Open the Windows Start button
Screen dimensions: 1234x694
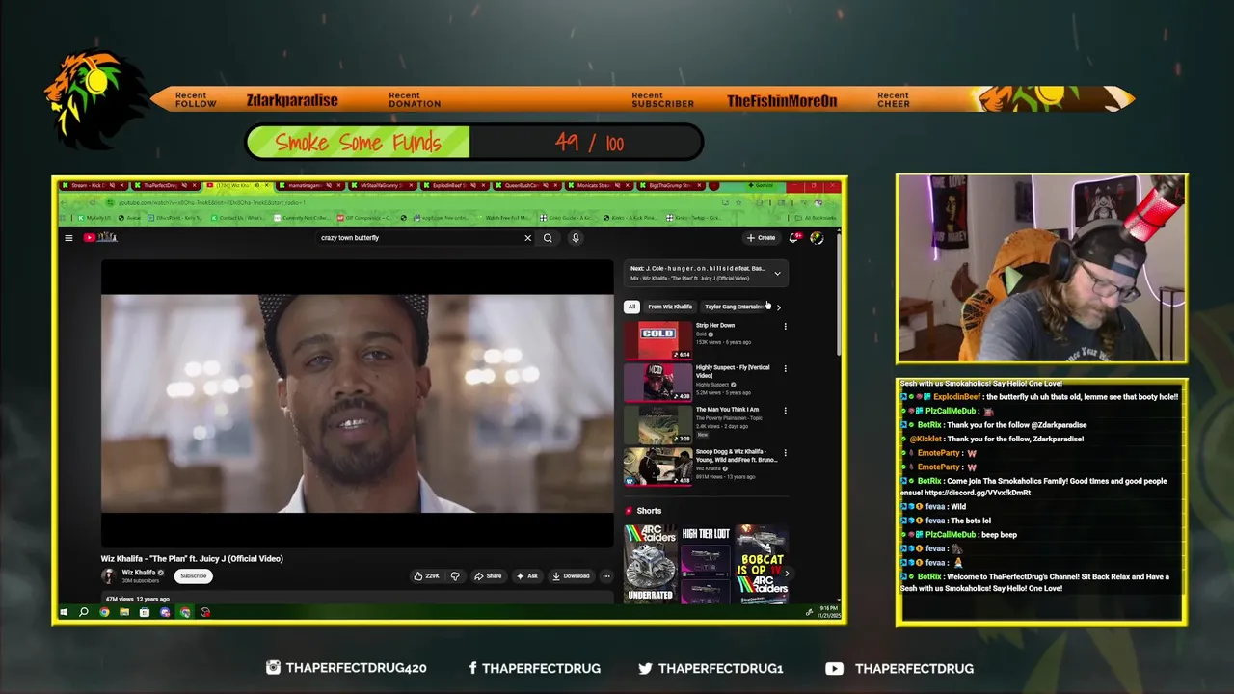64,612
